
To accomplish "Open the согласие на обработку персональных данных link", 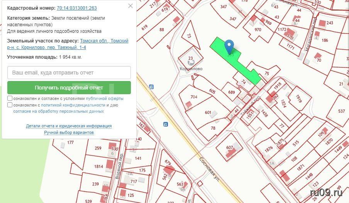I will 58,111.
